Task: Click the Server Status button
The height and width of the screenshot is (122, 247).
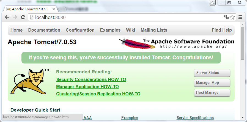Action: [x=212, y=73]
